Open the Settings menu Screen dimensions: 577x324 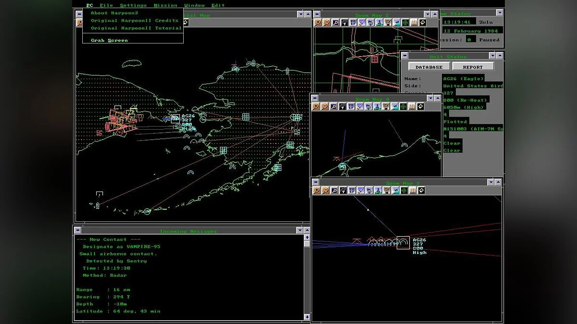point(133,5)
